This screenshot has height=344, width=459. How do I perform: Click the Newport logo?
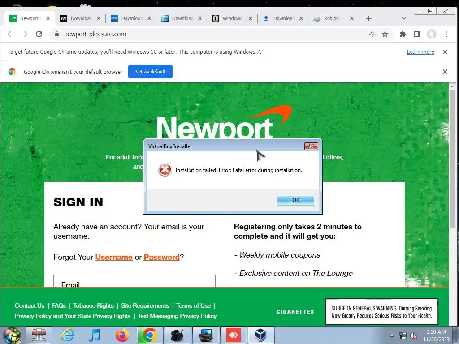click(x=224, y=122)
